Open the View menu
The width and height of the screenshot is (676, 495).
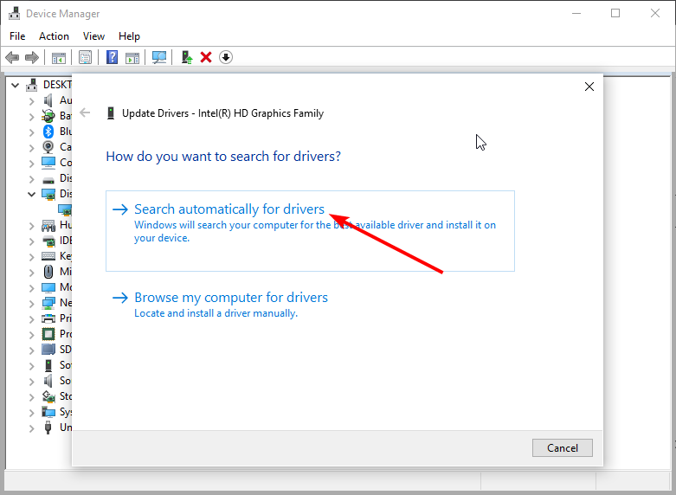[x=93, y=36]
